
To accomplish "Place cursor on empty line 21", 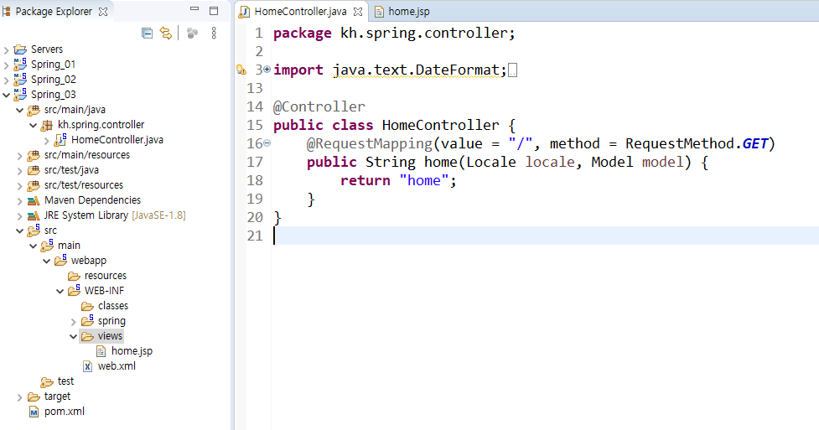I will 546,236.
